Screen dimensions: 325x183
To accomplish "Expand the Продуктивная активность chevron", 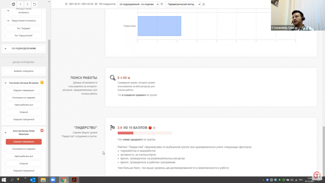I will [8, 21].
